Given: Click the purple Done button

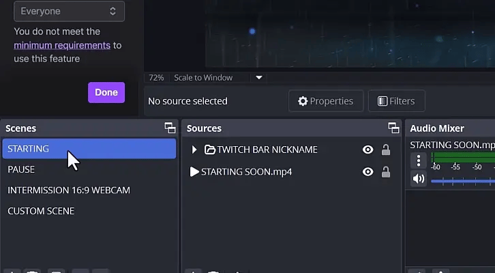Looking at the screenshot, I should point(106,92).
